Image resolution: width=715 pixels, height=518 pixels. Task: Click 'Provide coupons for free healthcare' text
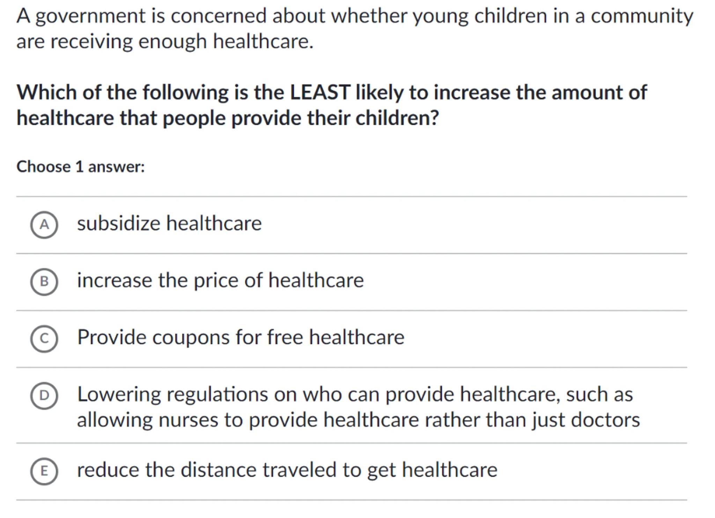[241, 337]
